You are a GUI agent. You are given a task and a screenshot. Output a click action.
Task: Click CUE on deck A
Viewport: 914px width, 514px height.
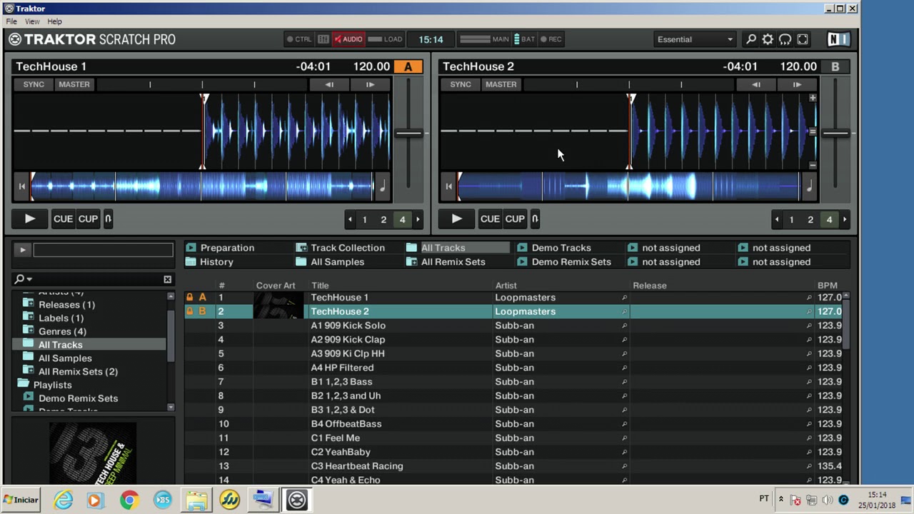(x=63, y=219)
